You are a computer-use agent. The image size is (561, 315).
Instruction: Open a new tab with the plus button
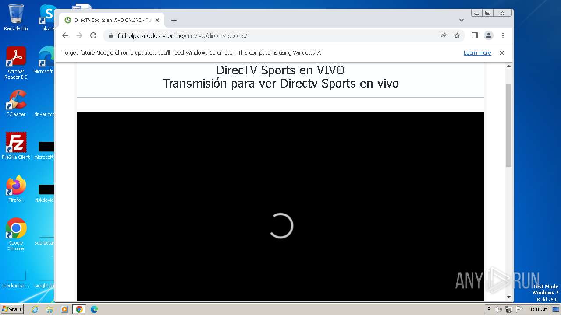(174, 20)
